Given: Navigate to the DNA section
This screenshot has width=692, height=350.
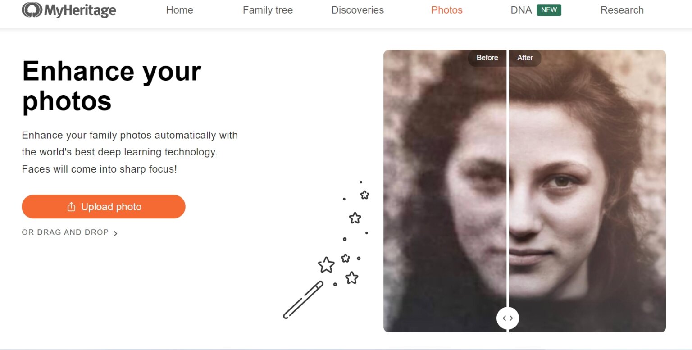Looking at the screenshot, I should click(x=521, y=10).
